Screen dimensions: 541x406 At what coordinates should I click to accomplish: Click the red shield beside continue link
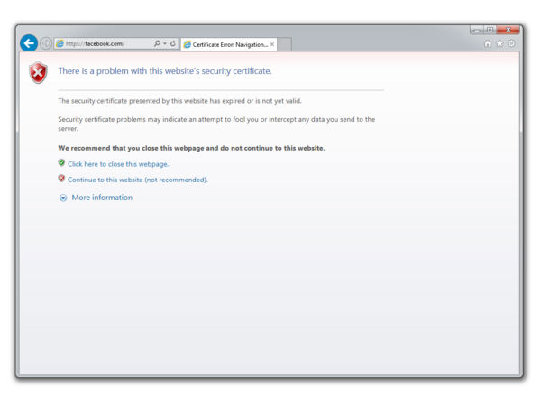tap(61, 179)
